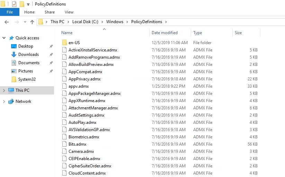The width and height of the screenshot is (285, 177).
Task: Open System32 in the navigation pane
Action: [x=27, y=79]
